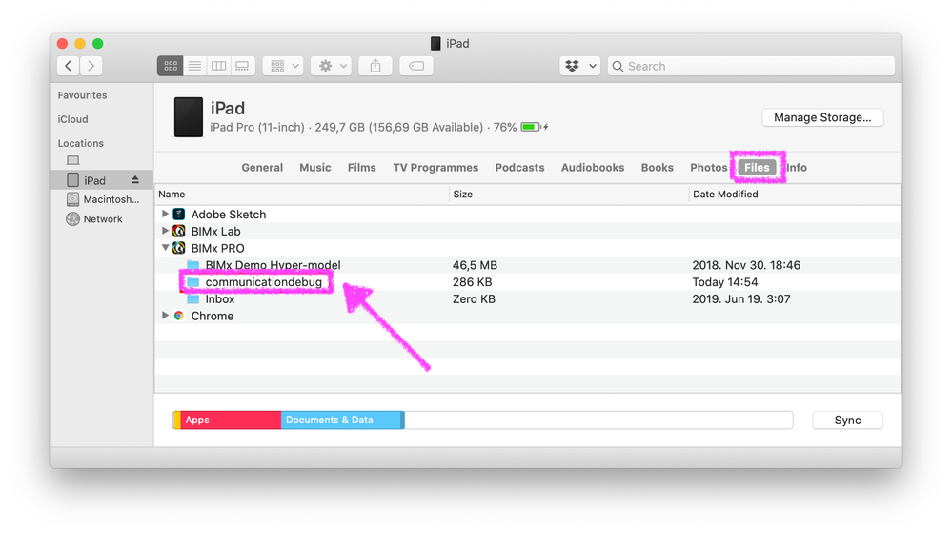Eject the iPad from the sidebar
The width and height of the screenshot is (952, 534).
135,180
